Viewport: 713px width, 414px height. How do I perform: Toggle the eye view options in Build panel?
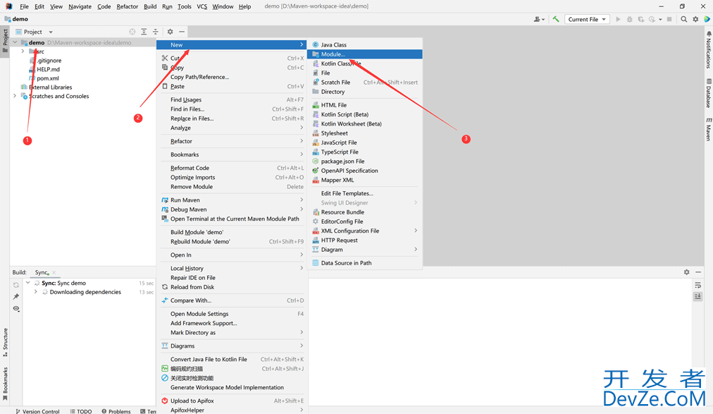pos(16,308)
